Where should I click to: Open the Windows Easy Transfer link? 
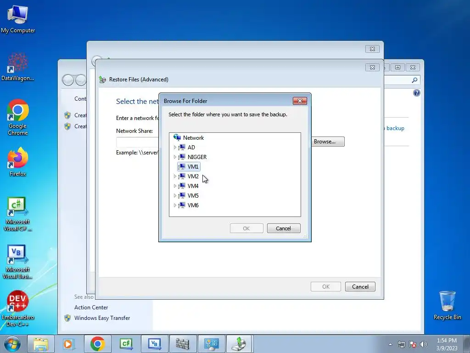pyautogui.click(x=102, y=318)
